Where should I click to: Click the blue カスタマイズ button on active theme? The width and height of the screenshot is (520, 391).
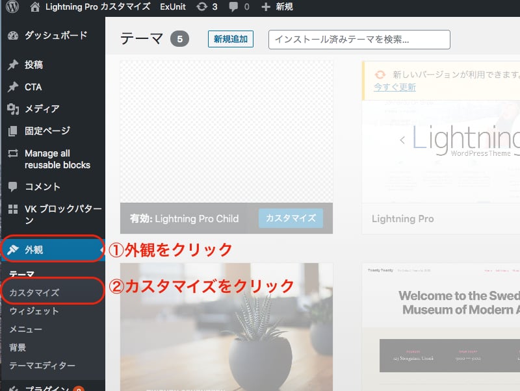[291, 218]
